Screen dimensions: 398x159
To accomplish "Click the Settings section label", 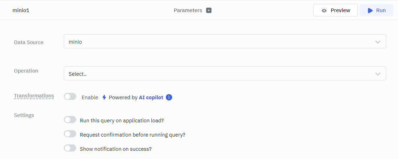I will coord(24,115).
